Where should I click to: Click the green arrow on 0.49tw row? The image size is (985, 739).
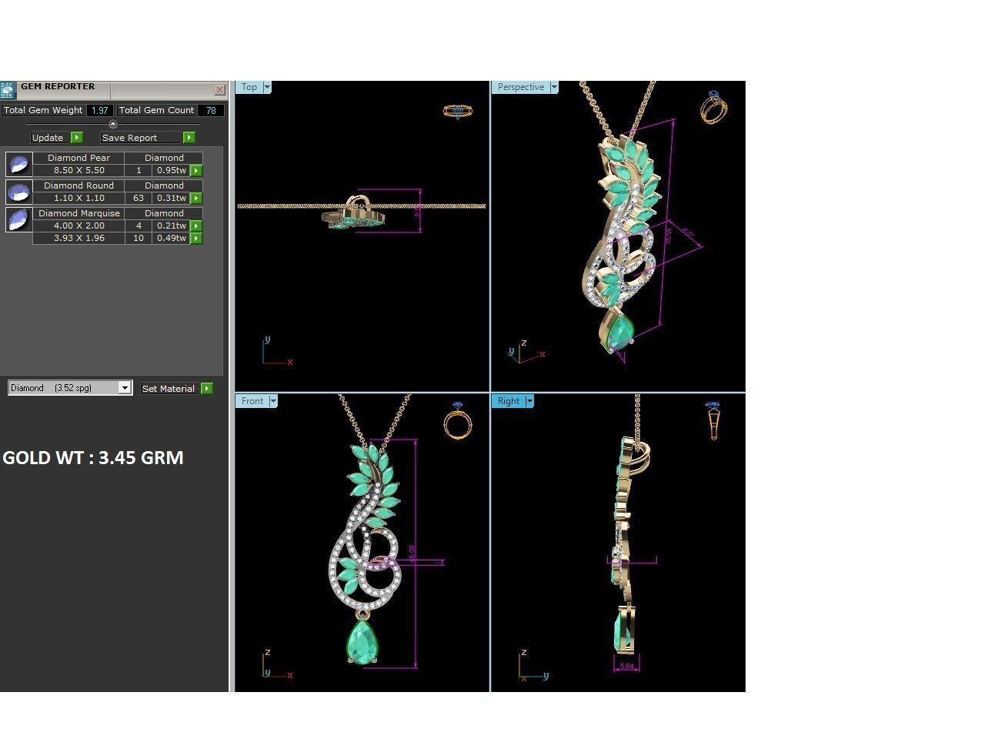click(x=196, y=239)
